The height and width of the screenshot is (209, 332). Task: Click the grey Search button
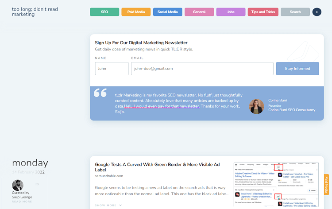click(295, 12)
